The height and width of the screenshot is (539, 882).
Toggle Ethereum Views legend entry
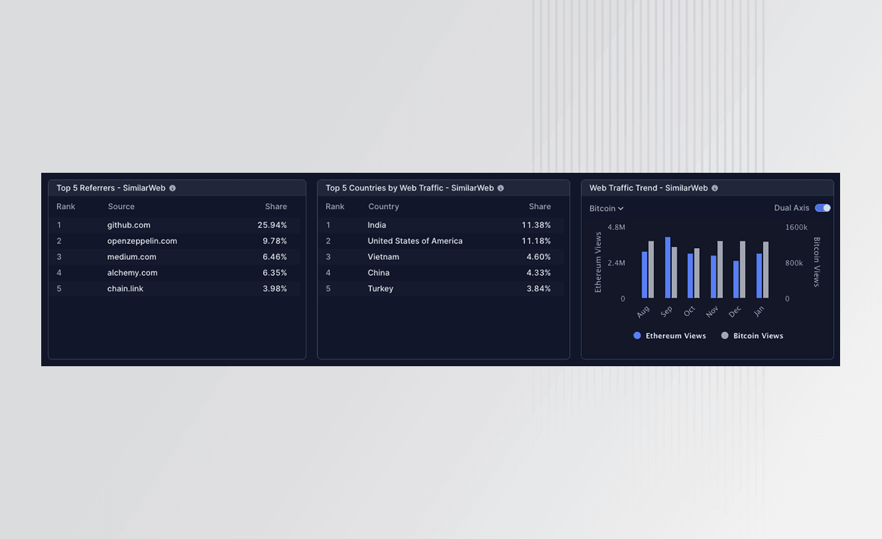(670, 336)
